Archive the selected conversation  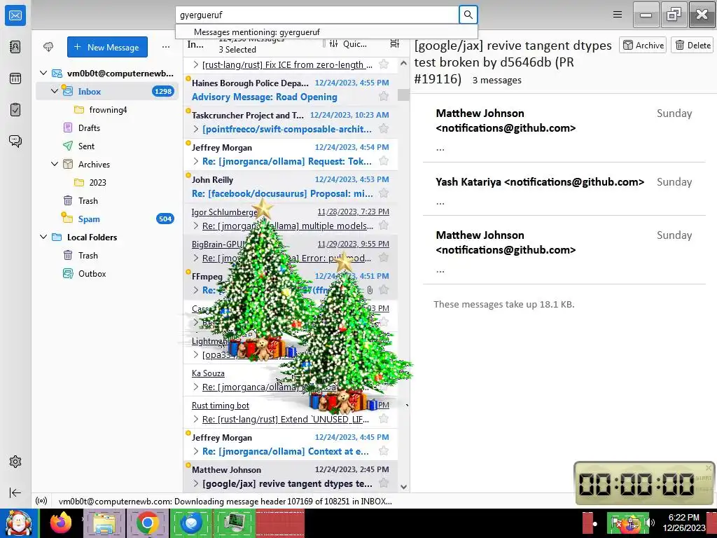point(643,46)
